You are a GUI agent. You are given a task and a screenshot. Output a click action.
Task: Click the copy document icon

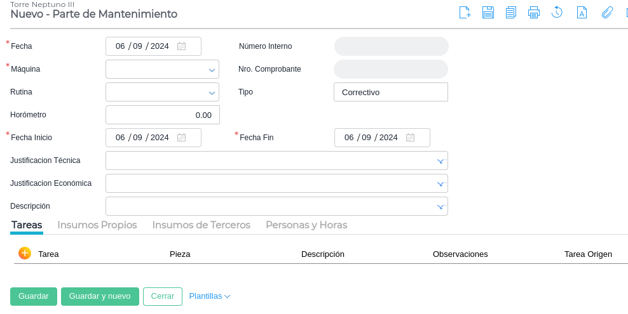511,13
